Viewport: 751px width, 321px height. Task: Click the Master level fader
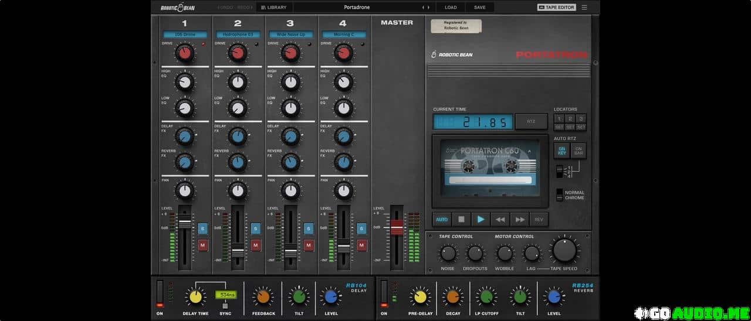coord(397,228)
